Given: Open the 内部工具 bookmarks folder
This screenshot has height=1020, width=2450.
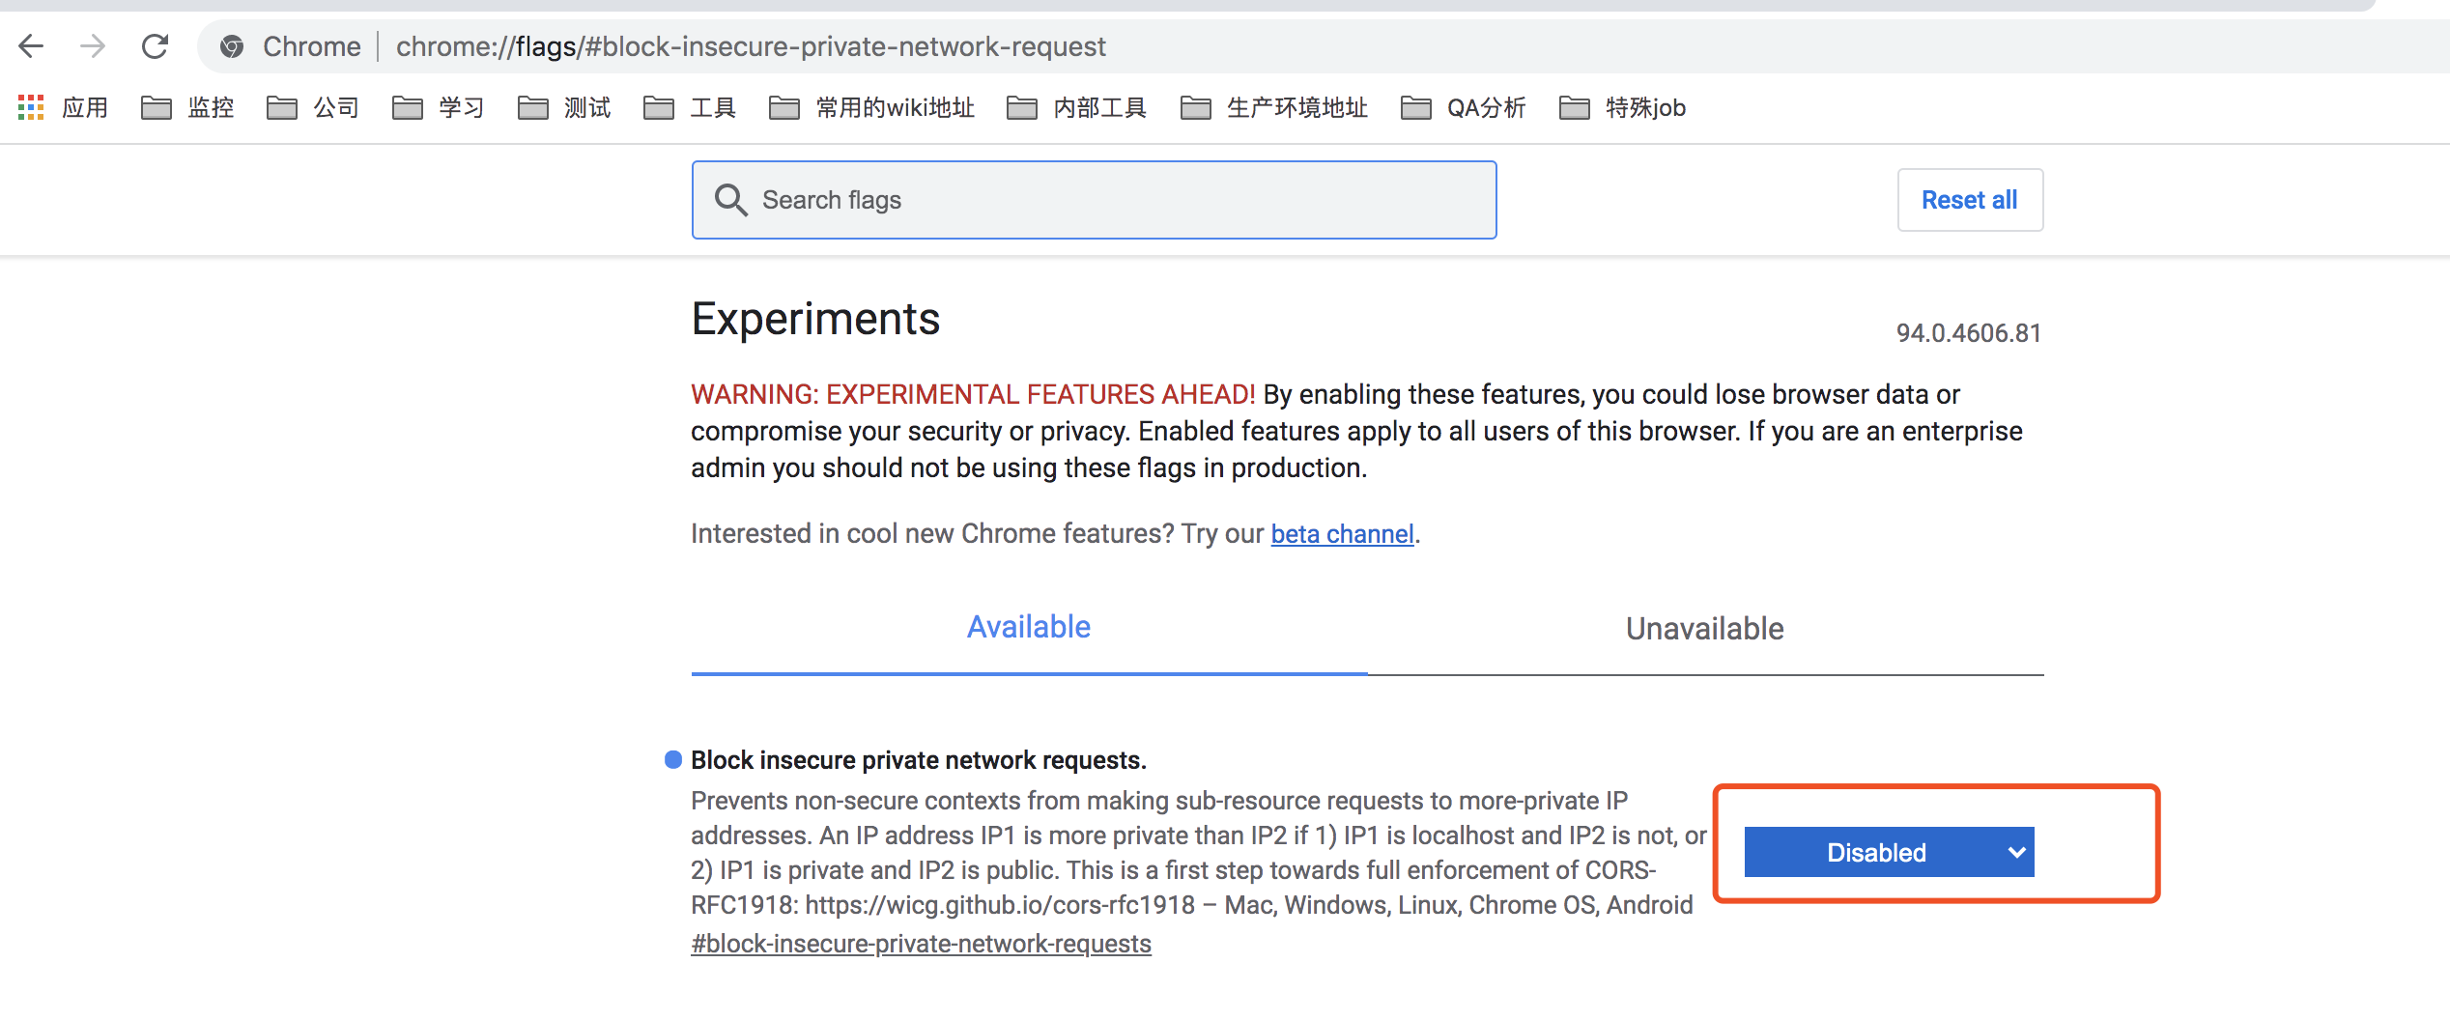Looking at the screenshot, I should click(x=1097, y=107).
